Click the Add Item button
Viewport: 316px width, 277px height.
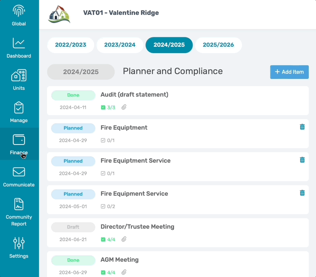[x=289, y=72]
